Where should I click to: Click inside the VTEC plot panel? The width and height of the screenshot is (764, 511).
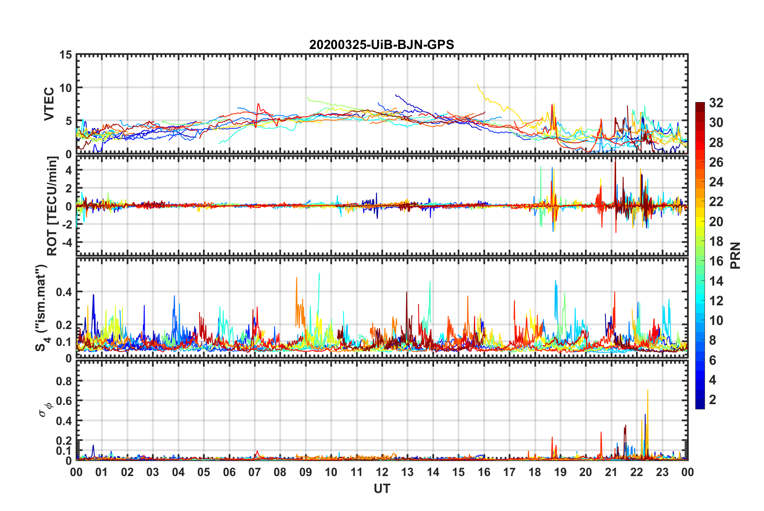click(x=382, y=104)
